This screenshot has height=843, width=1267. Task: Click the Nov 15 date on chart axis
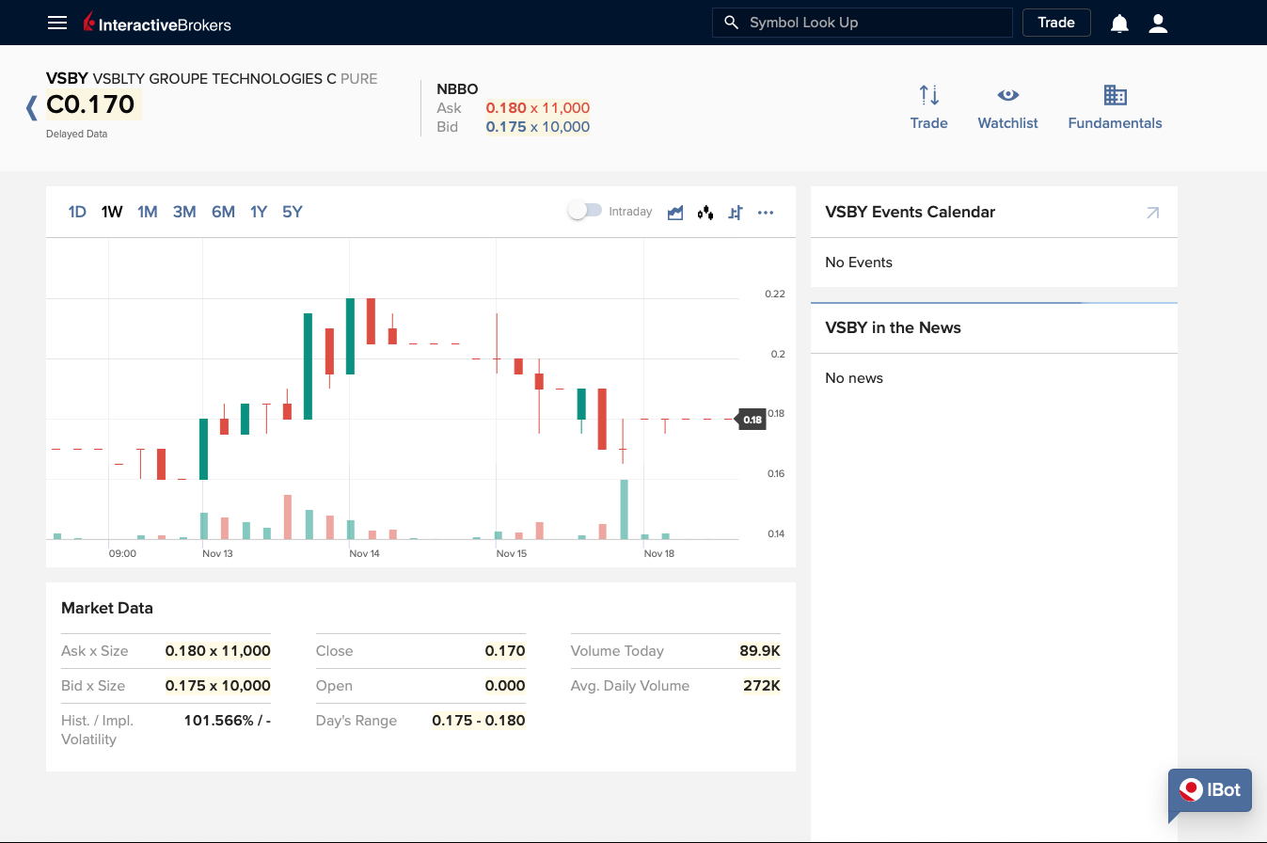(512, 553)
